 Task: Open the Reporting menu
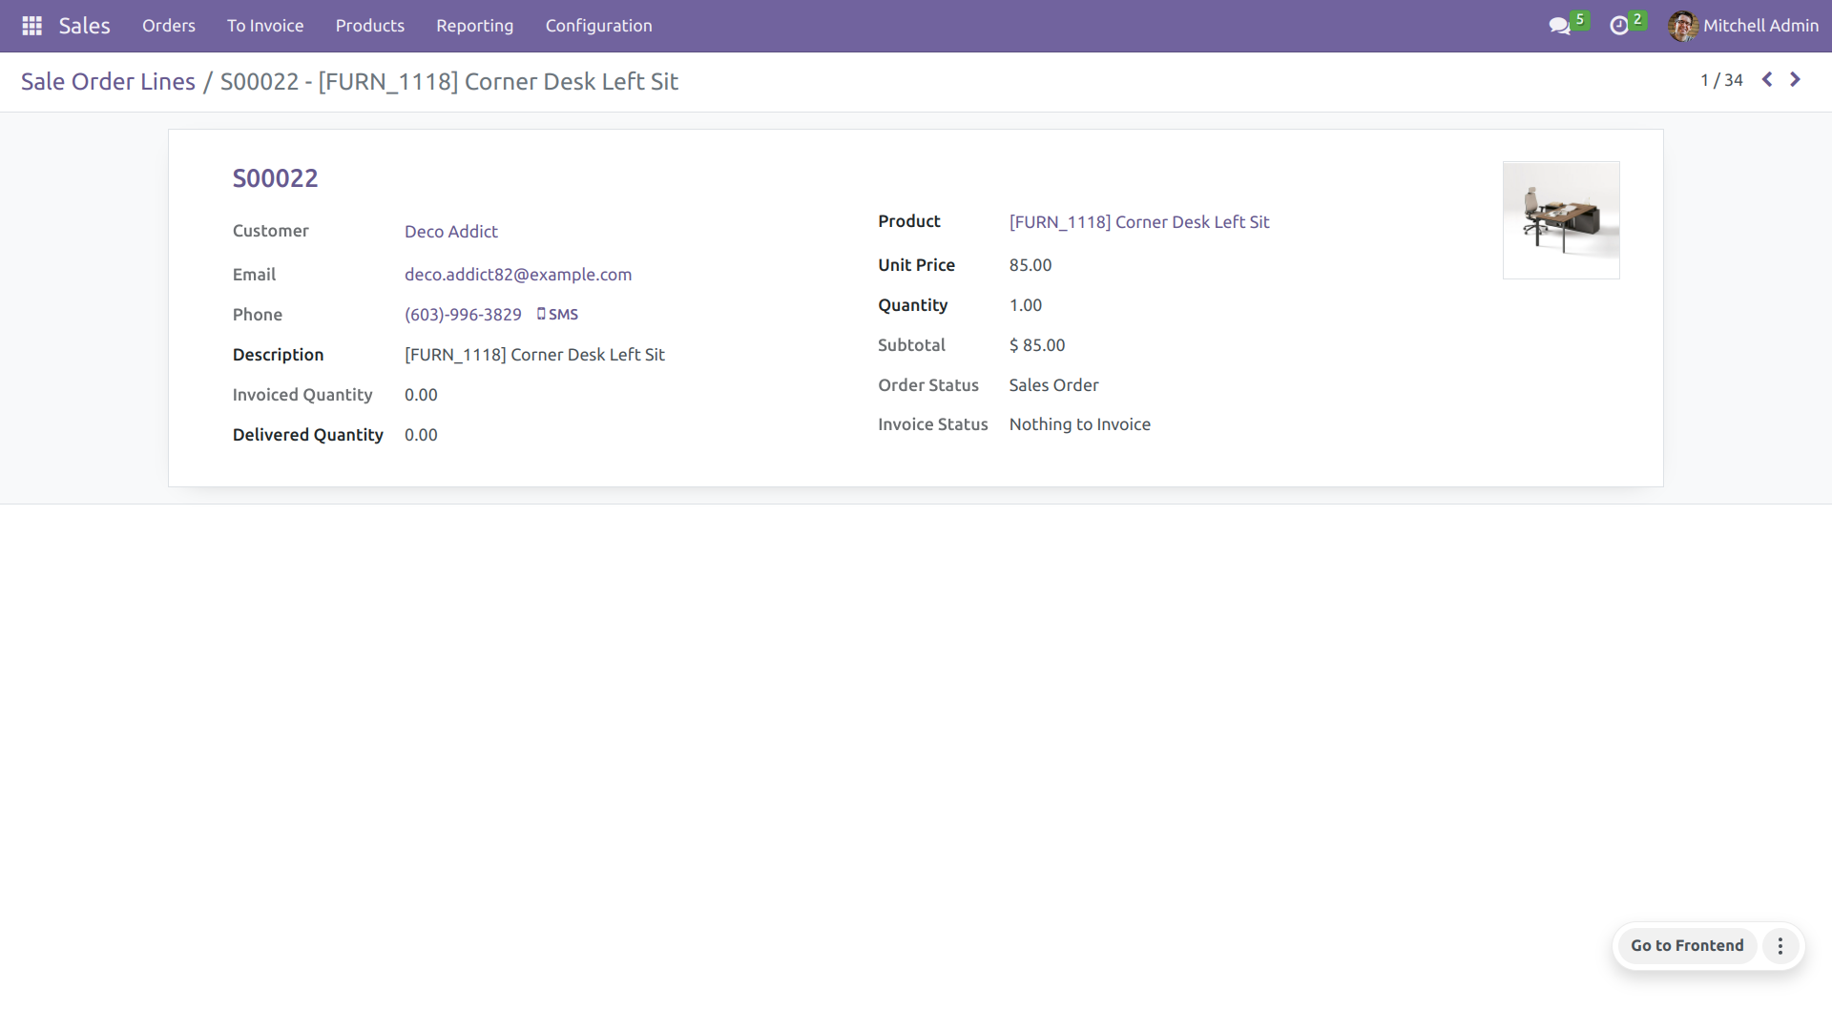pos(474,26)
